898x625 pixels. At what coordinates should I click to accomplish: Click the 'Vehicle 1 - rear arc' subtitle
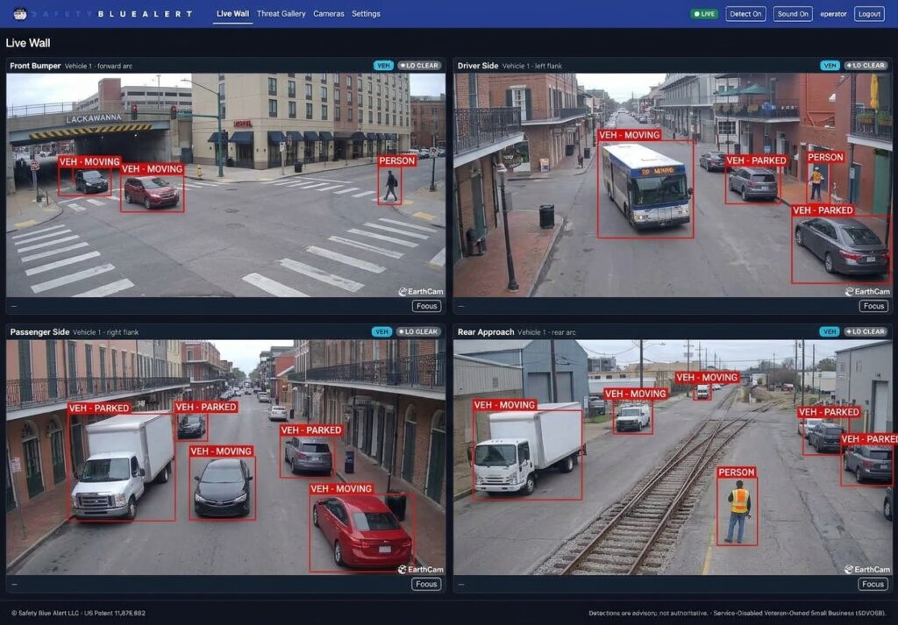(x=546, y=332)
